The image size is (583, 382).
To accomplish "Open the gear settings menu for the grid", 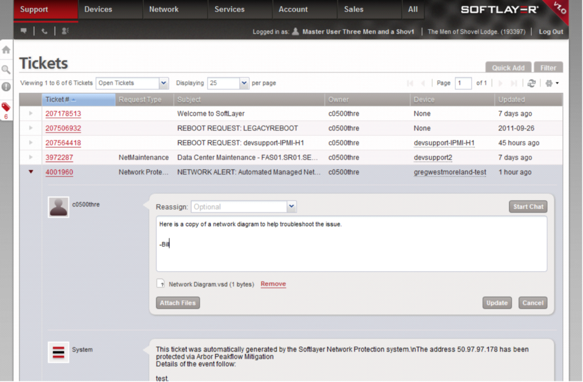I will pos(552,83).
